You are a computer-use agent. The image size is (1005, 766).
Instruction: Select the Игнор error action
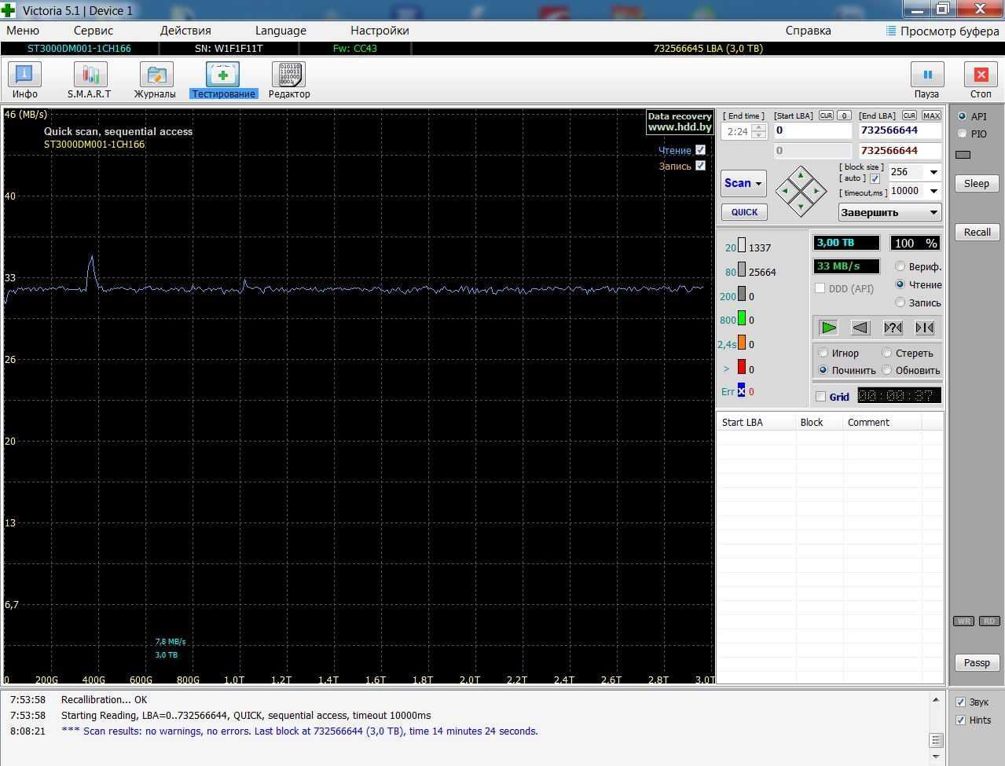pyautogui.click(x=823, y=353)
